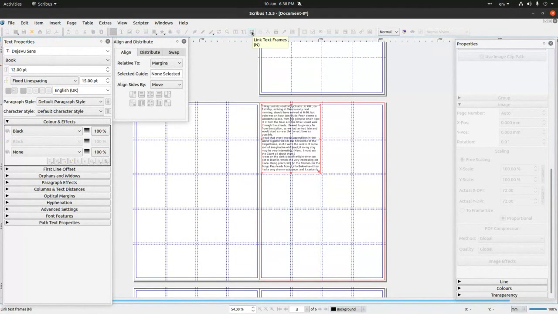Select the Eye Dropper tool

pos(284,32)
